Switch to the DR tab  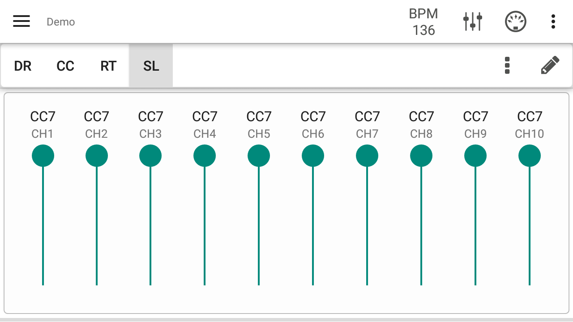23,66
